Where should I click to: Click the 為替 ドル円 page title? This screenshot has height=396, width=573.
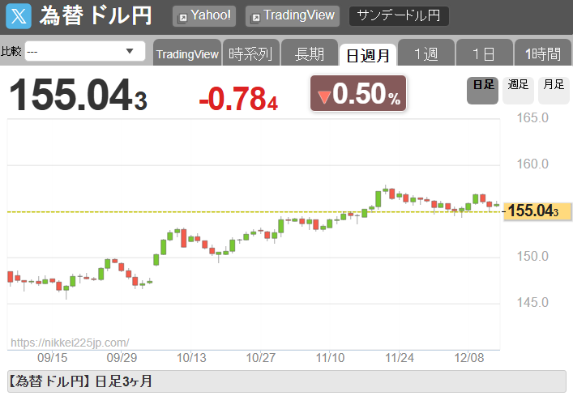(96, 16)
